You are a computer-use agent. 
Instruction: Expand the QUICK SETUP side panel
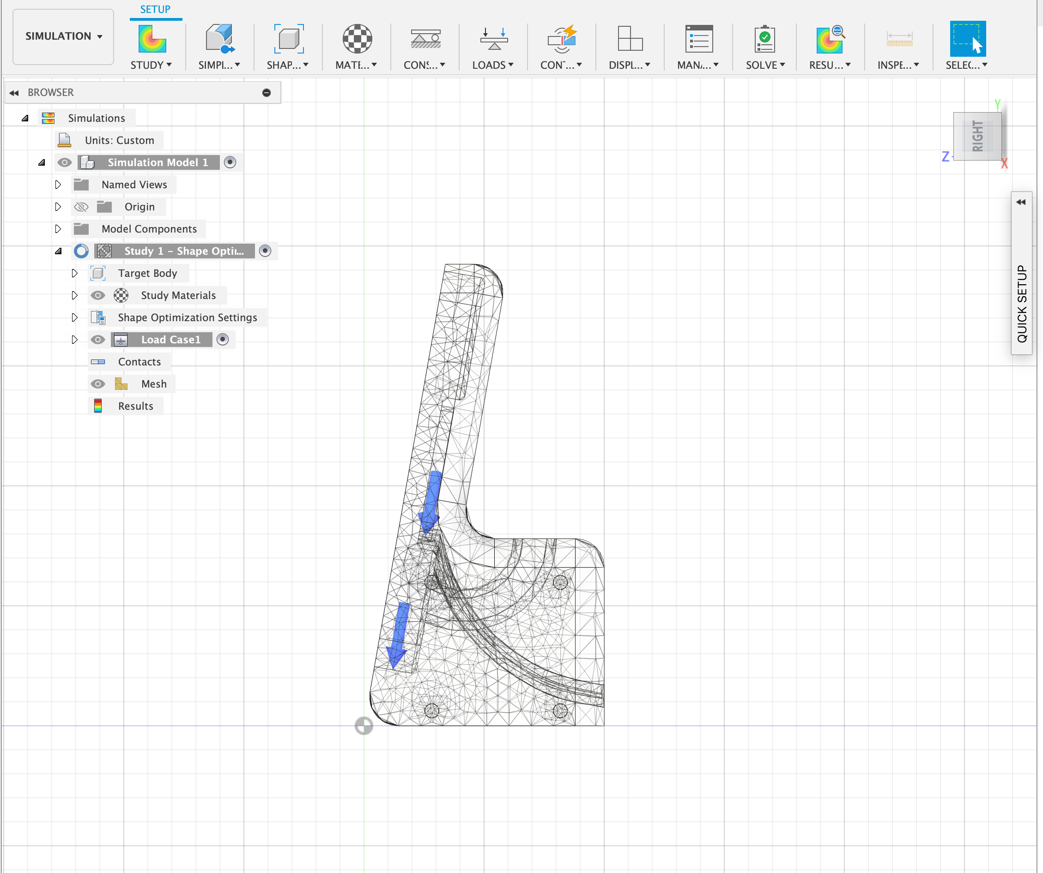(x=1021, y=202)
